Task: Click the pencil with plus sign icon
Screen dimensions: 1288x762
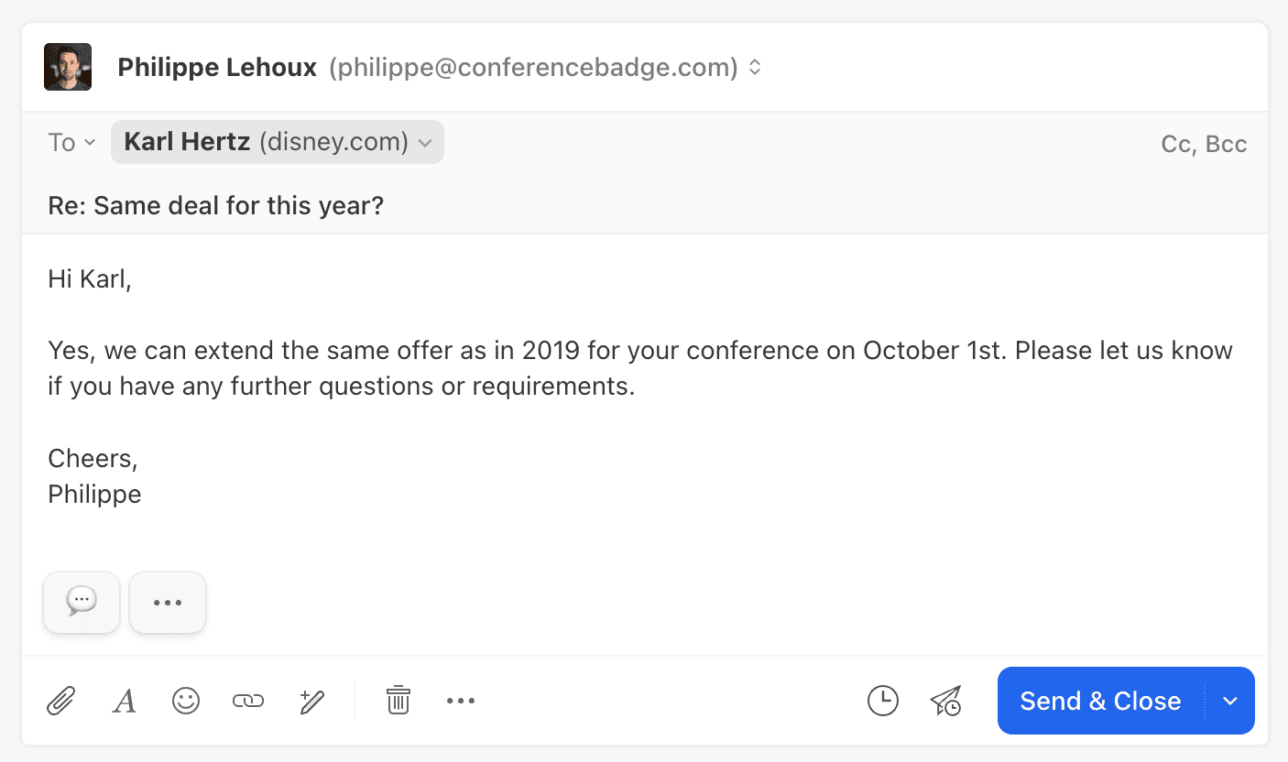Action: (311, 702)
